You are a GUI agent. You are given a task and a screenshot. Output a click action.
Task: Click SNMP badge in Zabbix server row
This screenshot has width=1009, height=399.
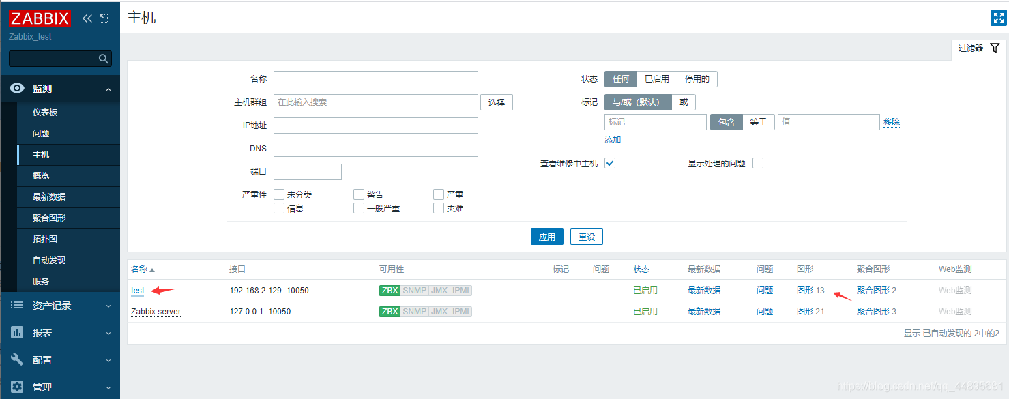[x=414, y=312]
